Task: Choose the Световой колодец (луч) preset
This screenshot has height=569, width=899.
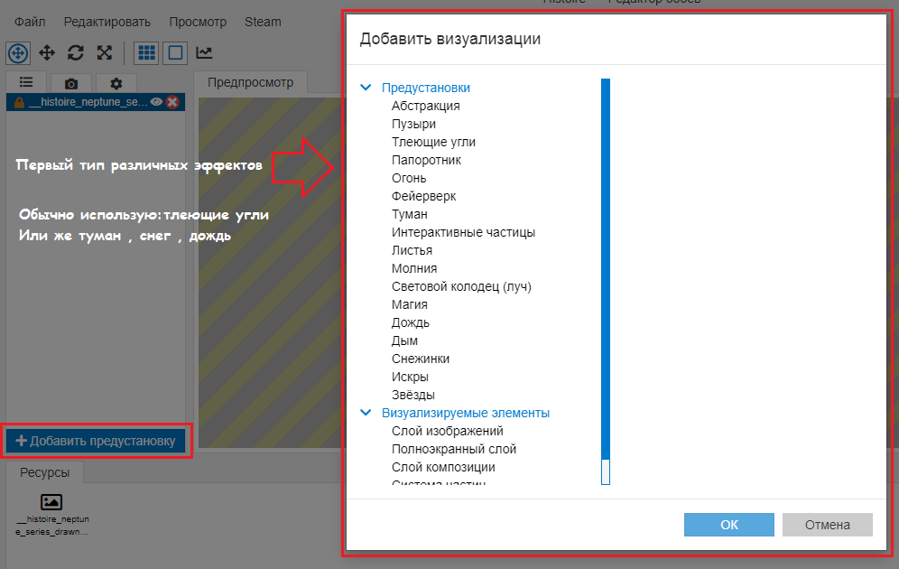Action: 461,287
